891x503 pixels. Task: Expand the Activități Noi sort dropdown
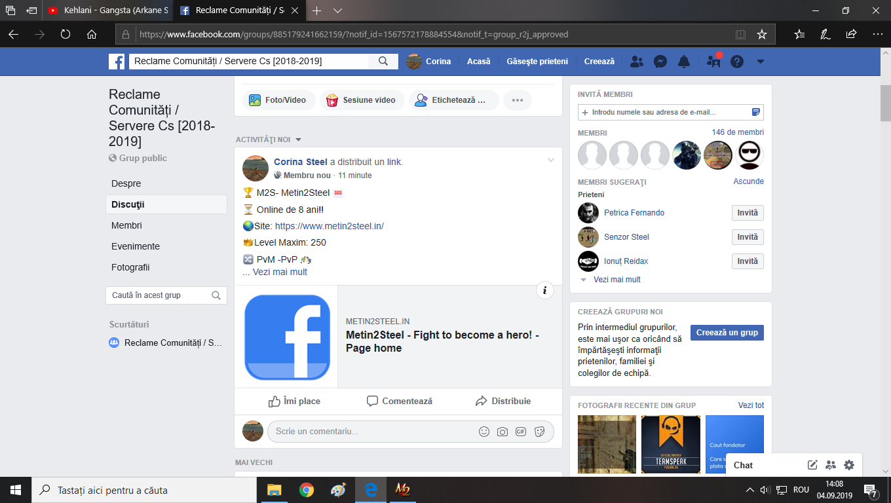coord(298,140)
